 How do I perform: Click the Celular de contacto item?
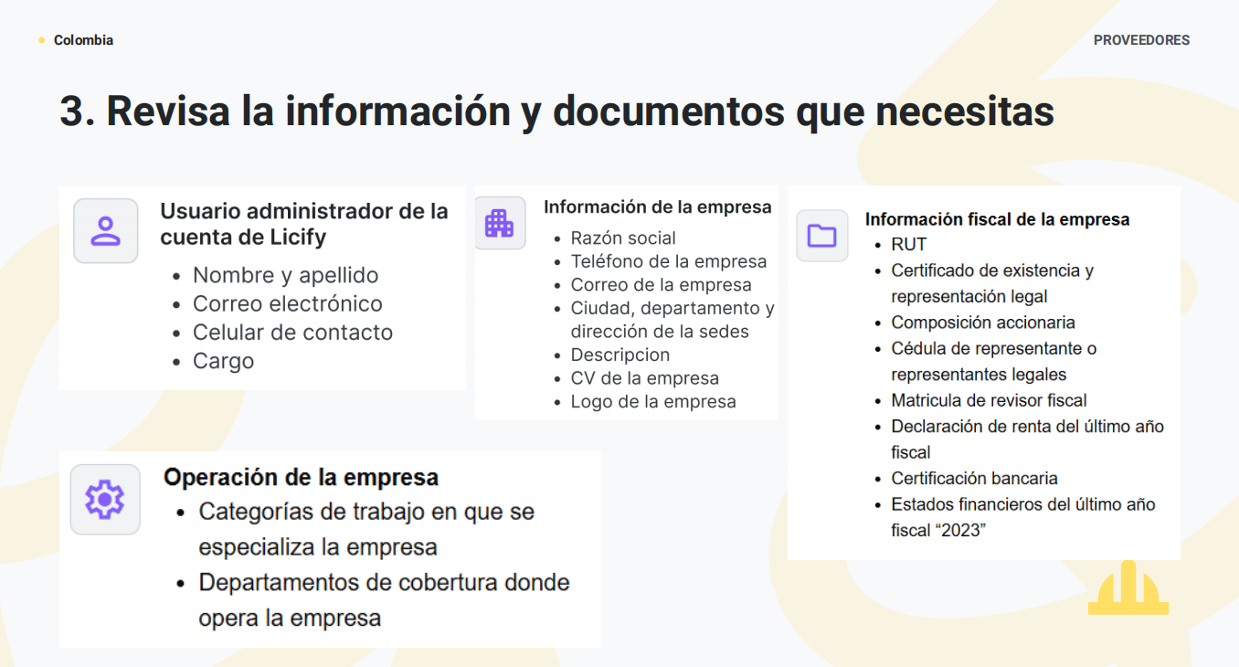tap(292, 332)
